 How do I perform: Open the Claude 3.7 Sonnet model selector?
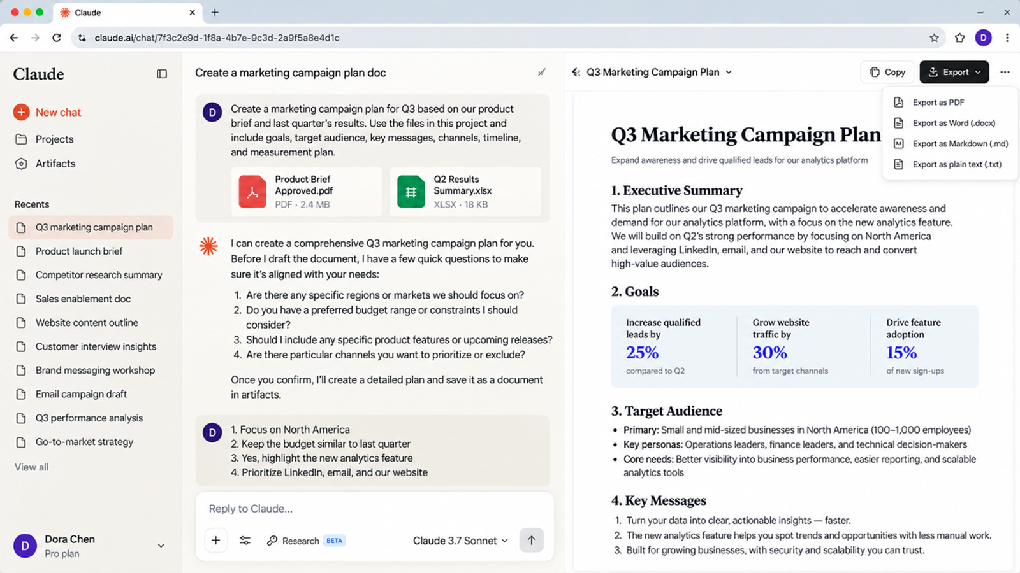click(x=460, y=541)
